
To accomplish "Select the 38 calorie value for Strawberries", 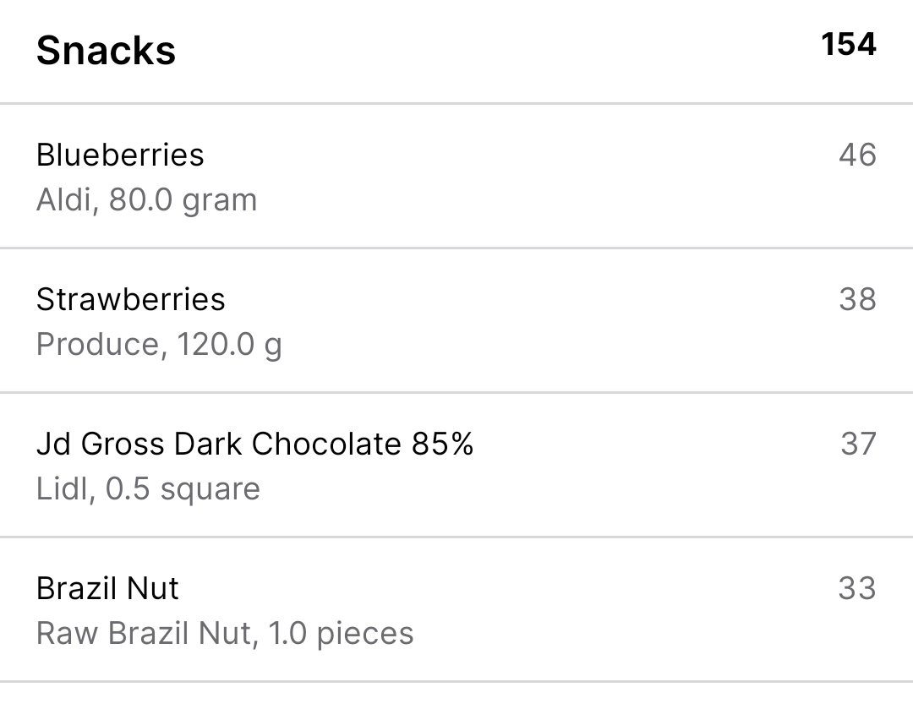I will [x=857, y=299].
